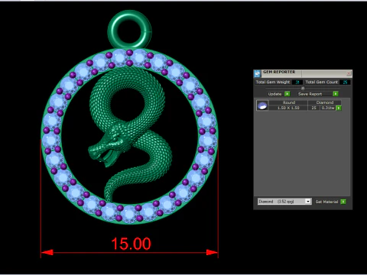Click the Update button label
Image resolution: width=367 pixels, height=275 pixels.
[x=274, y=94]
